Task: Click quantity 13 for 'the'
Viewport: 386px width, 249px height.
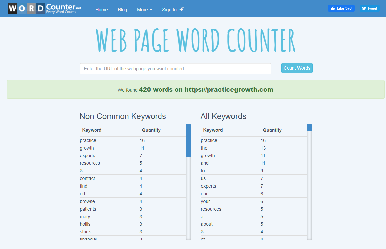Action: click(263, 148)
